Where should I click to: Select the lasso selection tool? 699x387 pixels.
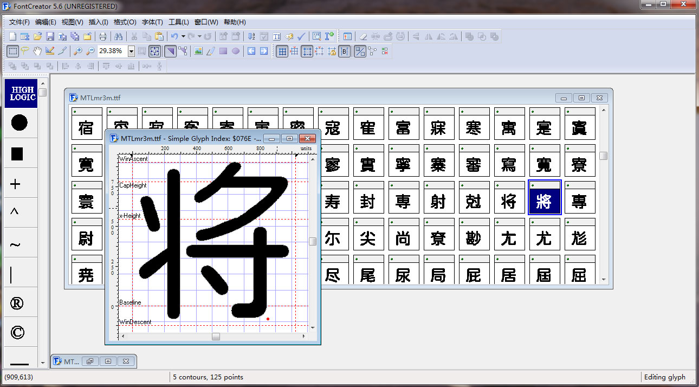[x=25, y=51]
